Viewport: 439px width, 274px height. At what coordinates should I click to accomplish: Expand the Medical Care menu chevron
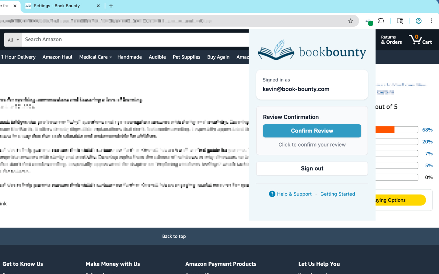[x=111, y=57]
